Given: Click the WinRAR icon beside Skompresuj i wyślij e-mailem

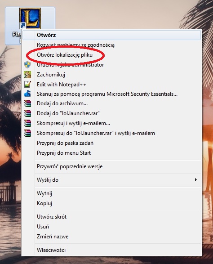Looking at the screenshot, I should 27,123.
